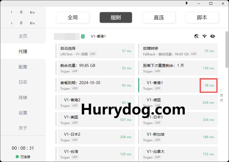Click the locate current proxy icon
Image resolution: width=229 pixels, height=162 pixels.
[x=196, y=36]
